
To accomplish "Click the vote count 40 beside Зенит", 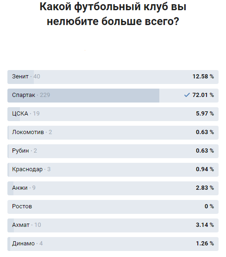I will point(37,77).
